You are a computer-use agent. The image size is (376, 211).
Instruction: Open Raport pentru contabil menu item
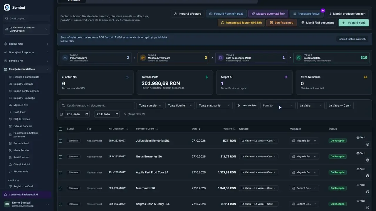point(26,91)
